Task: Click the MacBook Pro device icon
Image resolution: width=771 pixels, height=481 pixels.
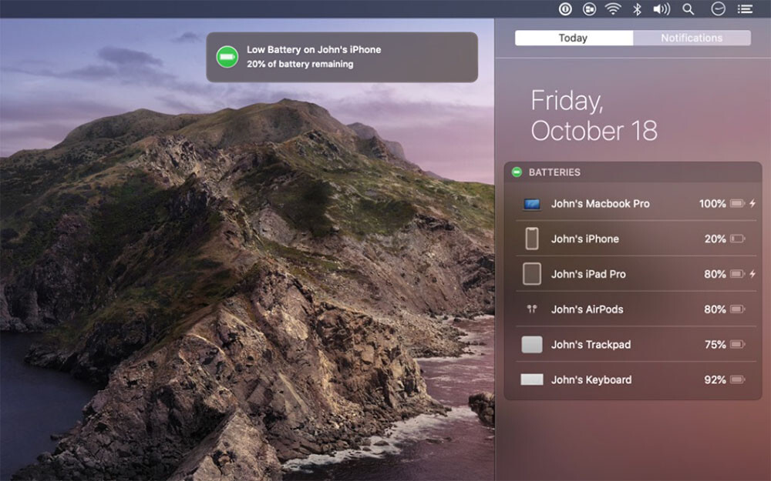Action: coord(531,204)
